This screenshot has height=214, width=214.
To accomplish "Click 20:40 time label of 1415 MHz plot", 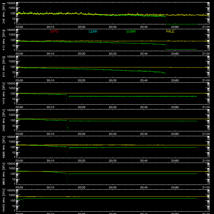I will [144, 107].
